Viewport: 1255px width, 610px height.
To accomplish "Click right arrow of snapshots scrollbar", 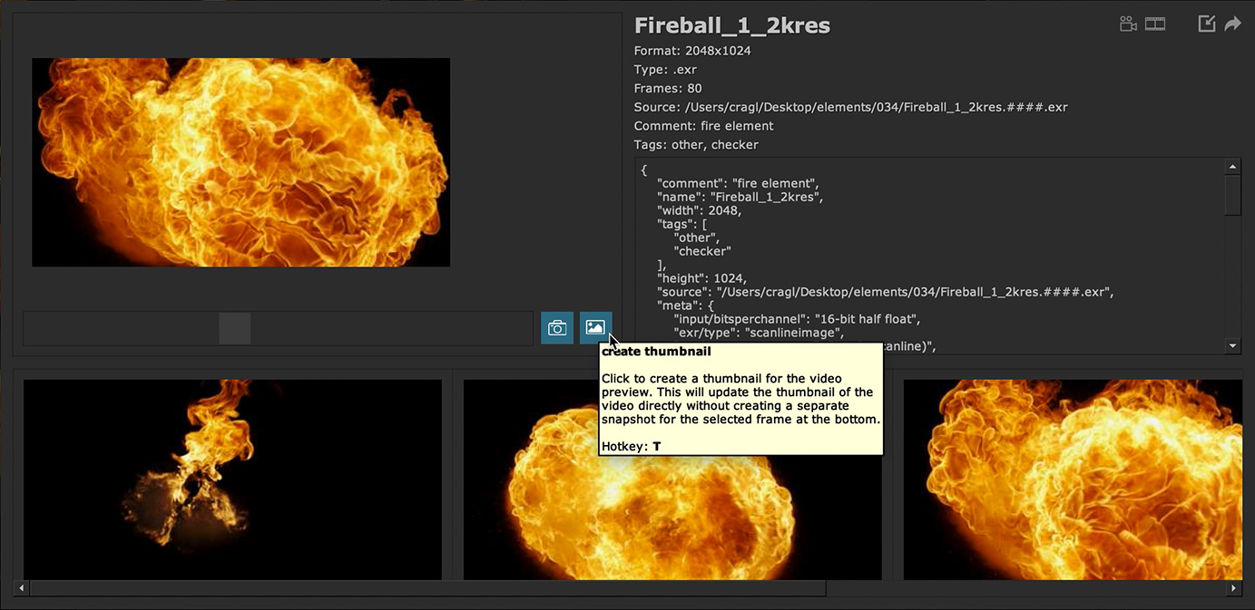I will coord(1233,588).
